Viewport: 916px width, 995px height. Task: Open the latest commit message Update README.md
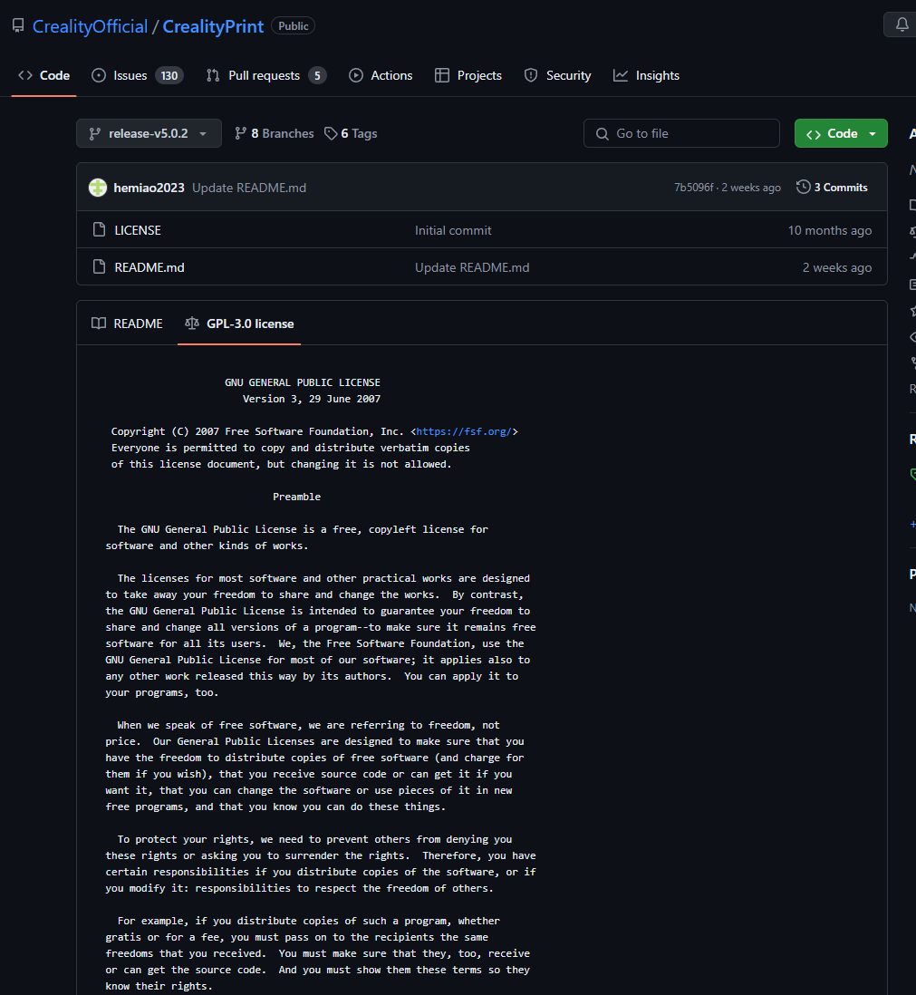249,188
